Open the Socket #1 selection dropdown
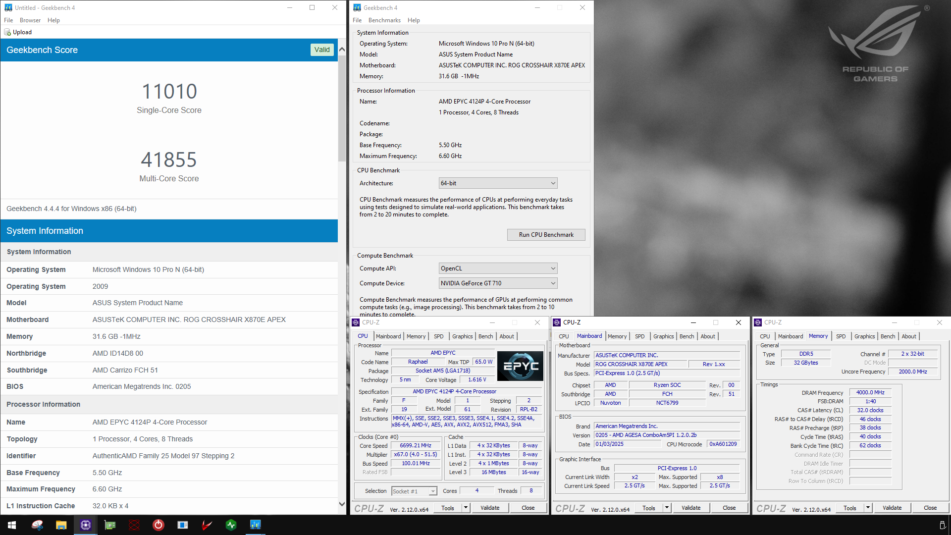The height and width of the screenshot is (535, 951). 414,491
